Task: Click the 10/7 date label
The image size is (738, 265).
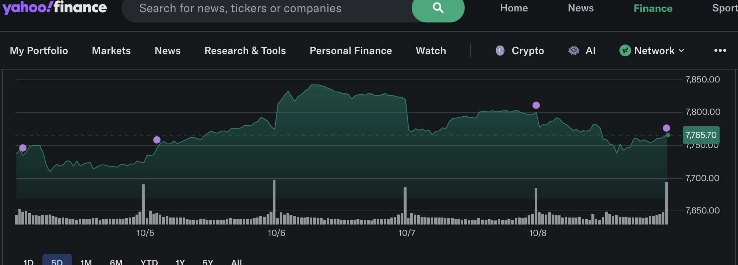Action: (407, 233)
